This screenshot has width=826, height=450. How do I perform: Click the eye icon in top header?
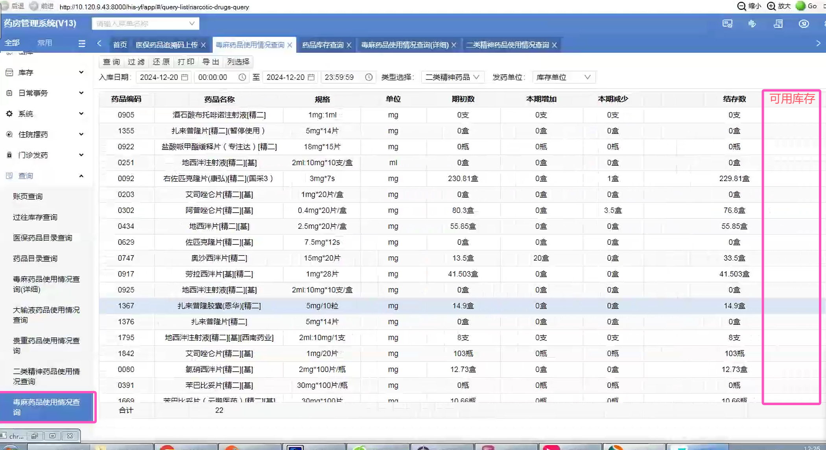click(804, 24)
